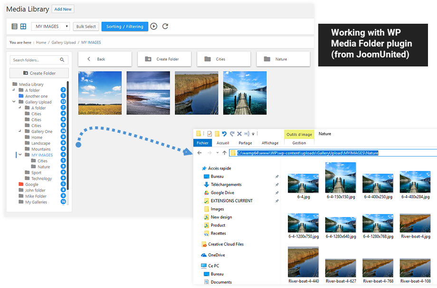437x288 pixels.
Task: Click the sidebar Create Folder button
Action: [39, 73]
